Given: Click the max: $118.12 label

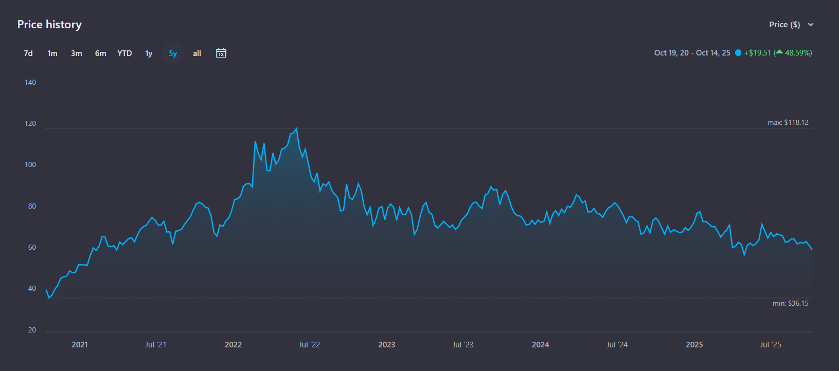Looking at the screenshot, I should point(788,122).
